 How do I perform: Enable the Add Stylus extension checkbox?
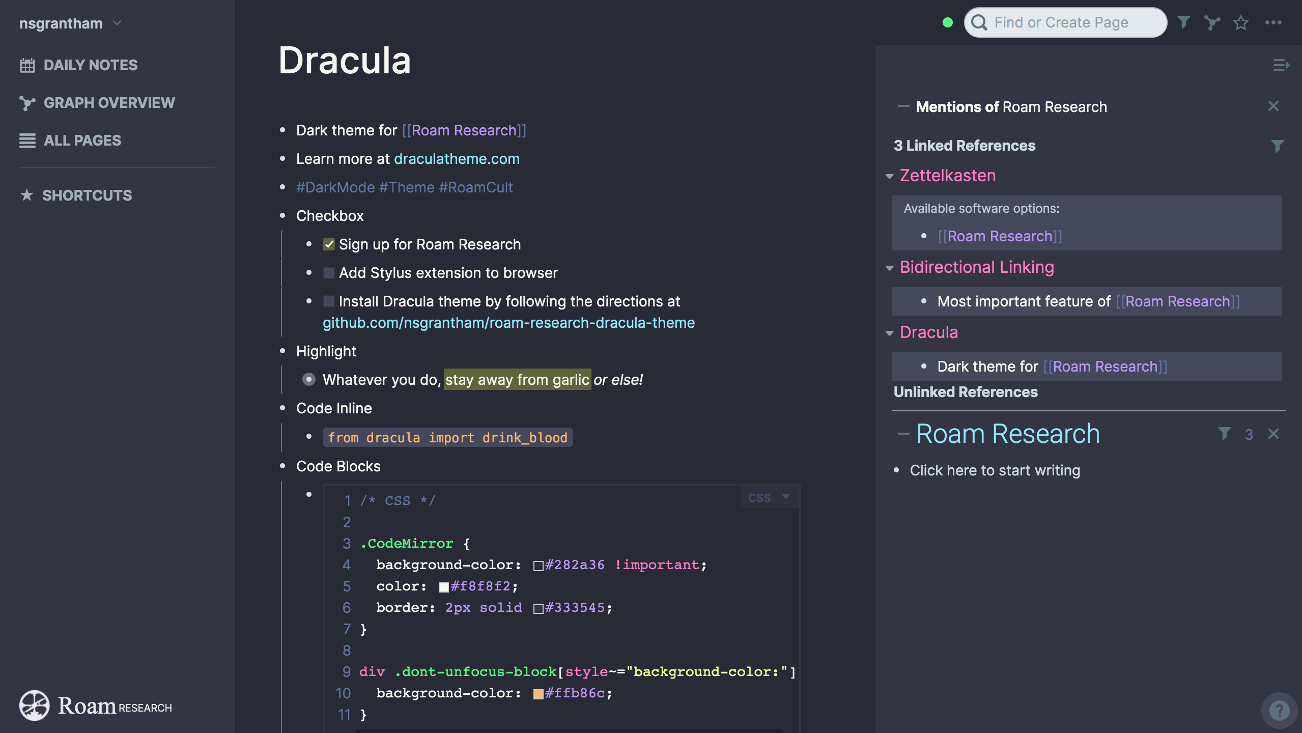coord(328,273)
